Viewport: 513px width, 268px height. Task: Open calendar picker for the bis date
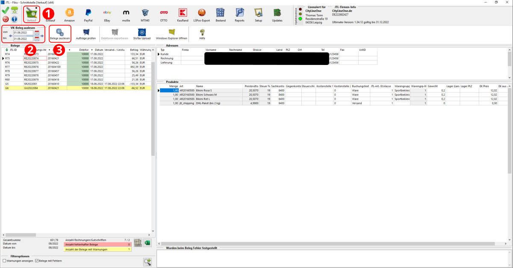tap(36, 39)
